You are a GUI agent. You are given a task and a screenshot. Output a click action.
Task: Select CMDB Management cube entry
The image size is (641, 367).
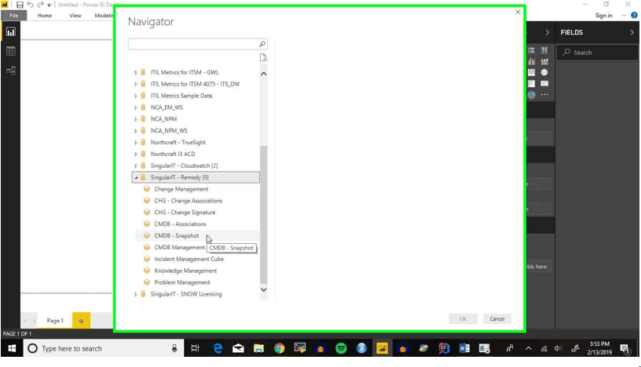click(179, 247)
